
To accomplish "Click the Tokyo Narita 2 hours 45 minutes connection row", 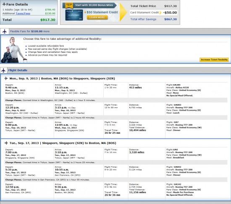I will [x=116, y=118].
